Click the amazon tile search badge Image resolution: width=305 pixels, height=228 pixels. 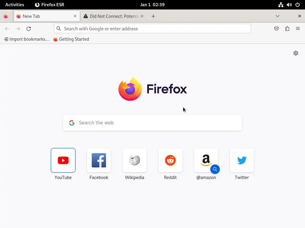pyautogui.click(x=215, y=169)
